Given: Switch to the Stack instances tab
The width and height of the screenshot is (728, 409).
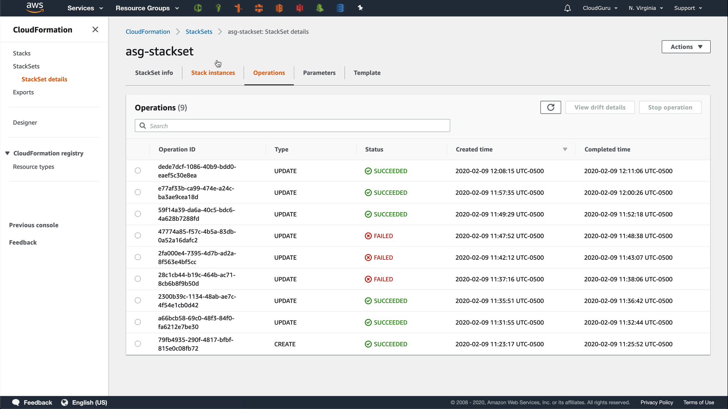Looking at the screenshot, I should click(x=213, y=73).
